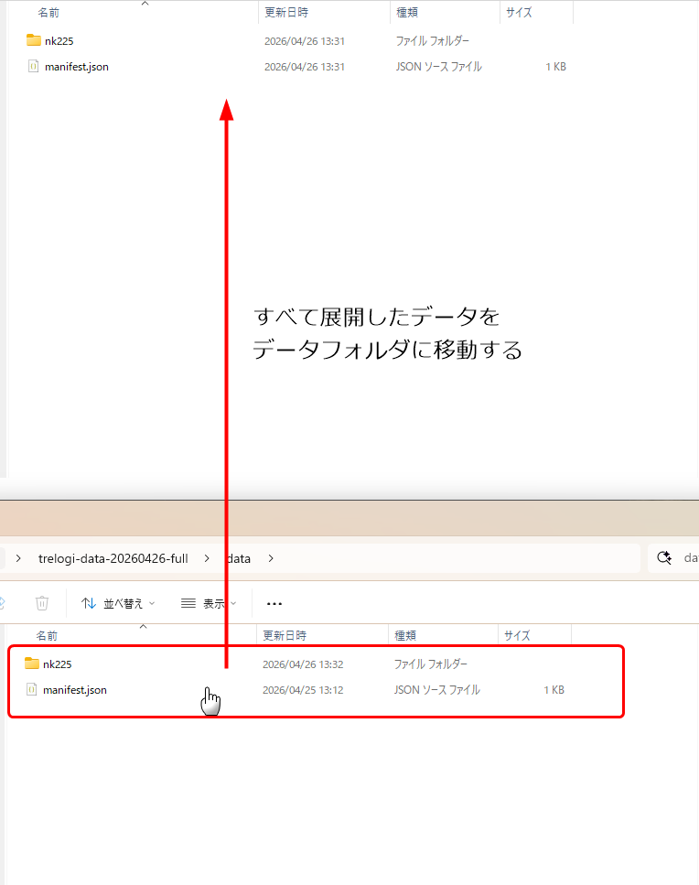Click 1 KB size in lower window
Image resolution: width=699 pixels, height=885 pixels.
coord(554,690)
